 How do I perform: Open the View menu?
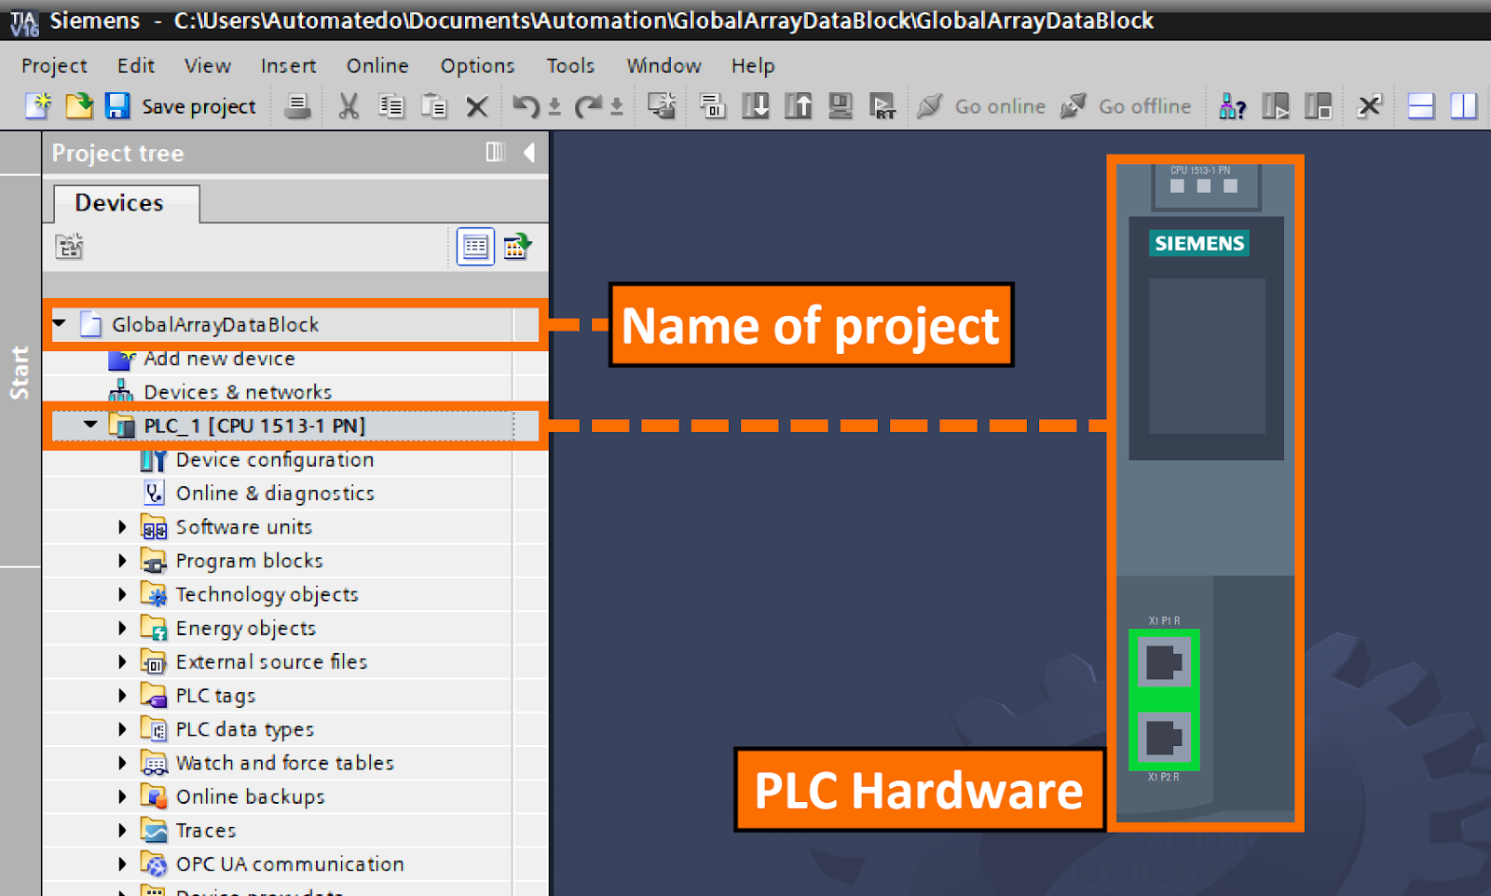pyautogui.click(x=208, y=65)
